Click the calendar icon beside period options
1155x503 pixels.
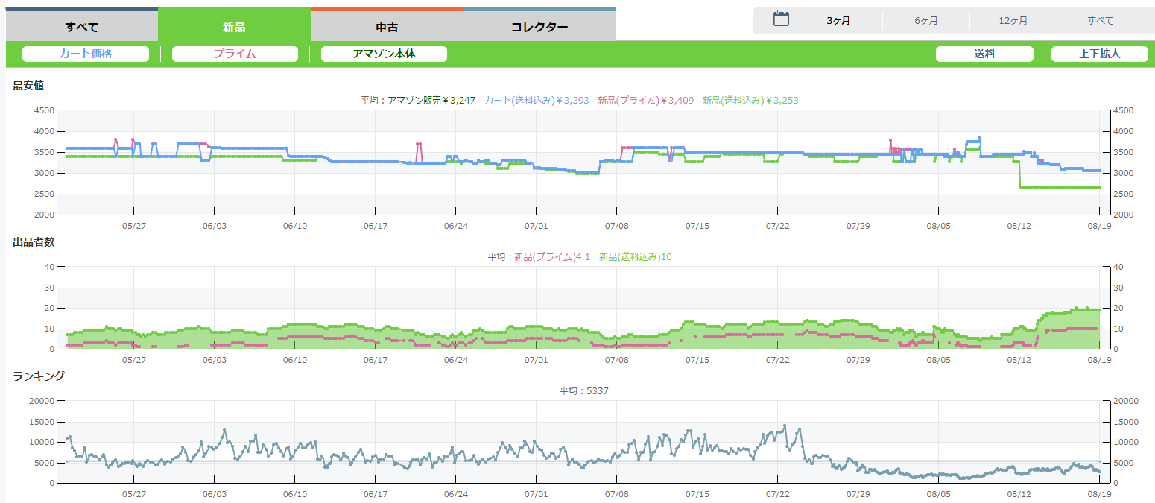781,19
